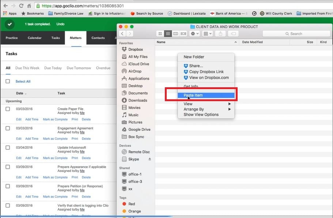Tick the checkbox for Create Paper File
The width and height of the screenshot is (333, 218).
coord(8,109)
